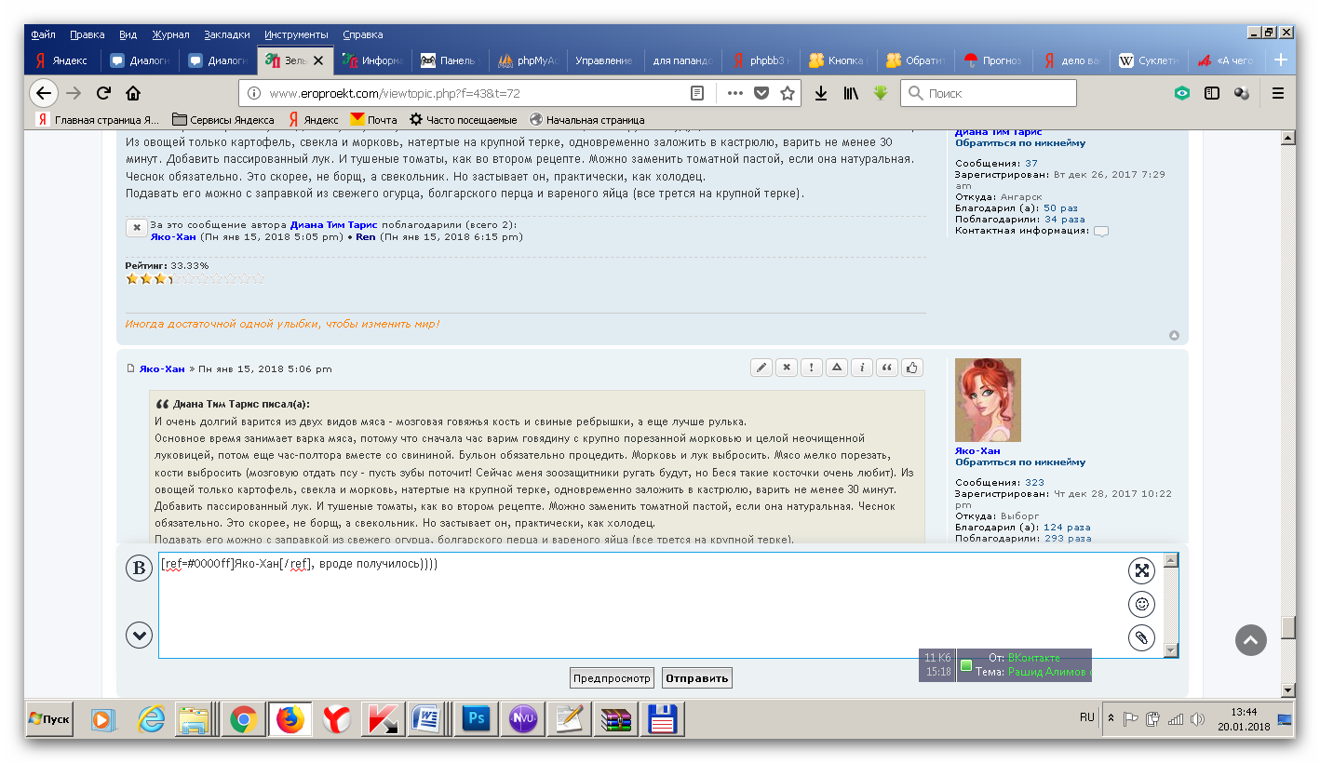The height and width of the screenshot is (763, 1320).
Task: Submit the reply with Отправить
Action: click(x=697, y=678)
